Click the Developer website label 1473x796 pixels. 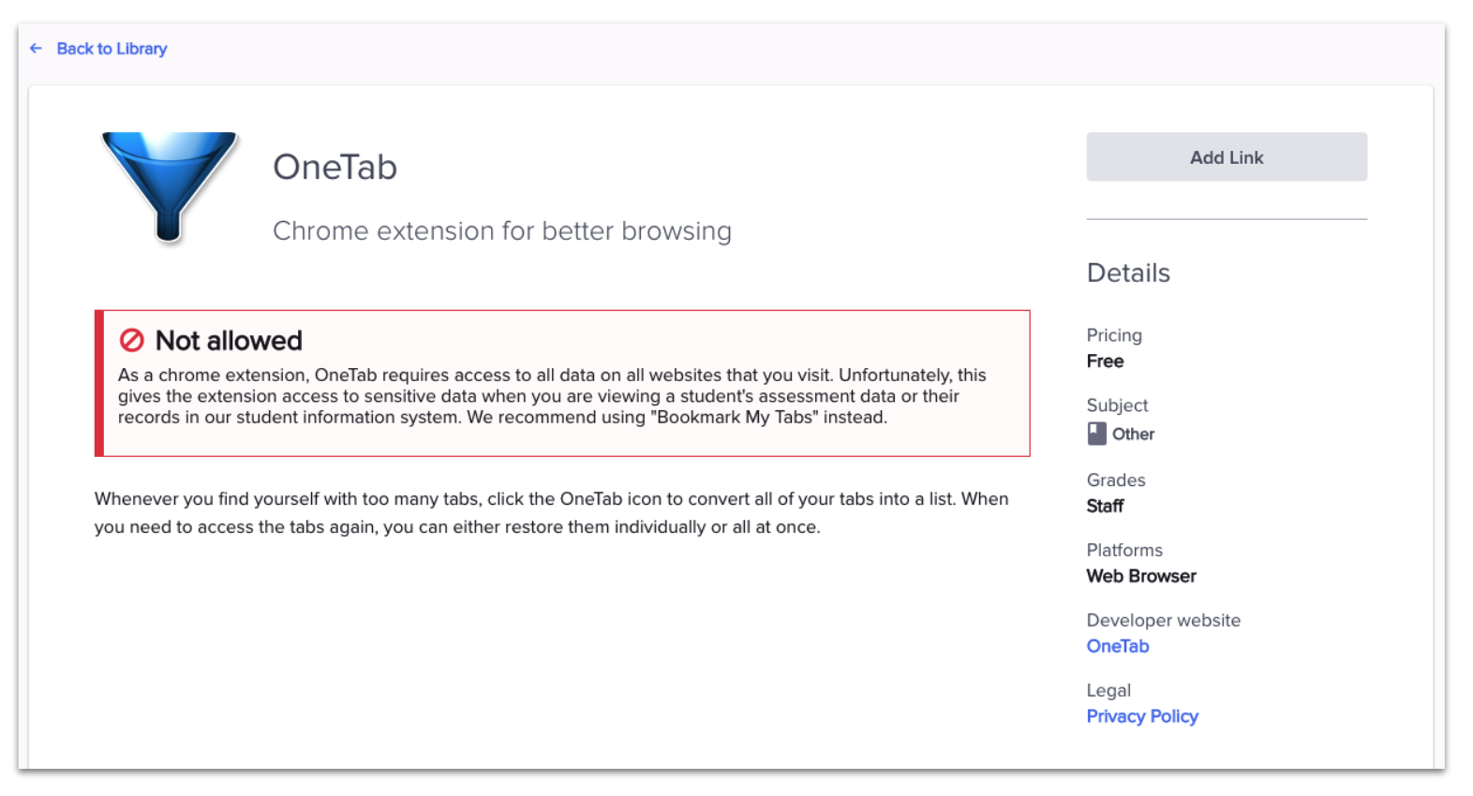click(x=1163, y=621)
